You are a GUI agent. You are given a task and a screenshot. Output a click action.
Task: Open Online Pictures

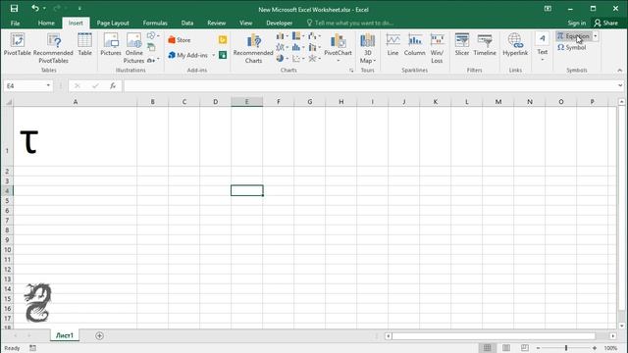[133, 48]
